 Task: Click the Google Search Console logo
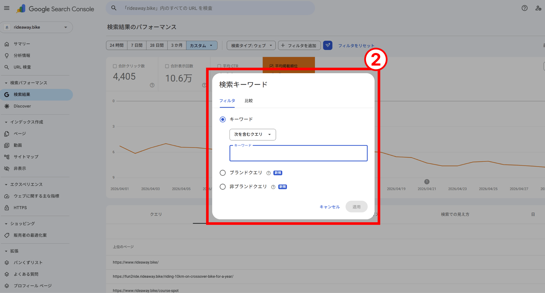point(55,9)
